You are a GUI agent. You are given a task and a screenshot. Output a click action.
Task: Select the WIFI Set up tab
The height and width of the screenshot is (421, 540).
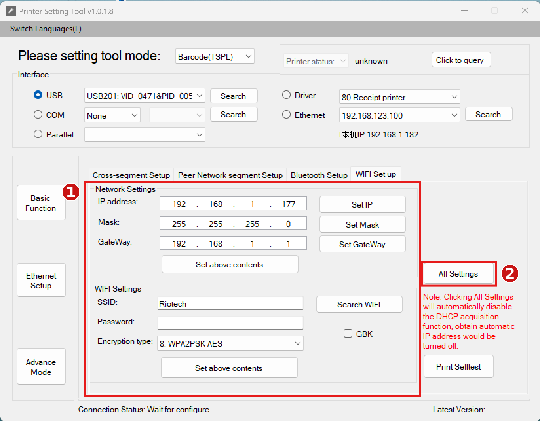376,174
